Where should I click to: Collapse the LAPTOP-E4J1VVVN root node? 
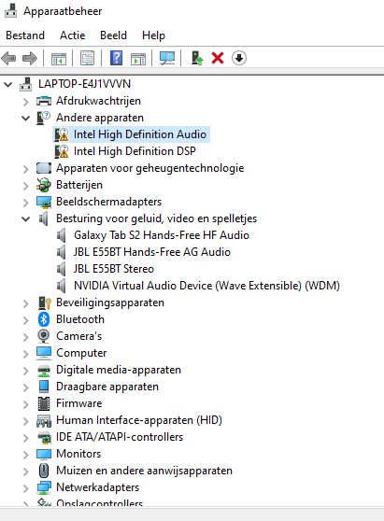click(x=8, y=84)
